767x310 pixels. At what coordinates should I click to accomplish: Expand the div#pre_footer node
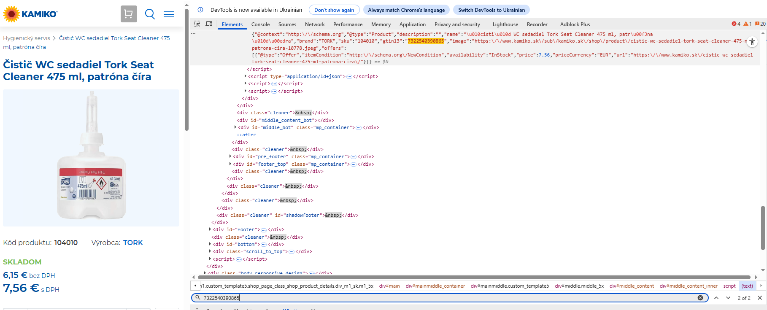(230, 156)
